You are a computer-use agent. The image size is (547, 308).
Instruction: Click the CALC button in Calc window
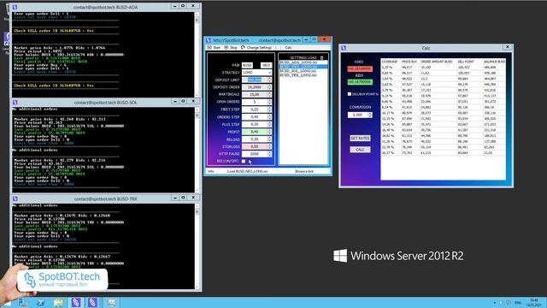point(360,150)
